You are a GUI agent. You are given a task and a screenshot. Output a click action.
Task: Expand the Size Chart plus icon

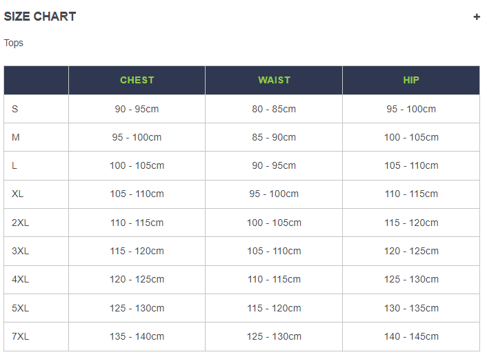click(x=477, y=17)
